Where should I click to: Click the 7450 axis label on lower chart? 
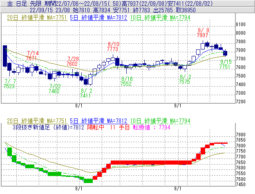pos(241,185)
